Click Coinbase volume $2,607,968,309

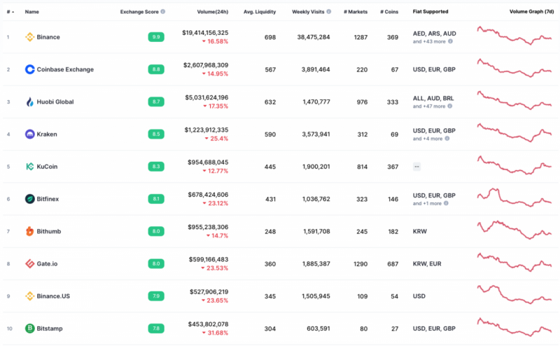pos(206,65)
